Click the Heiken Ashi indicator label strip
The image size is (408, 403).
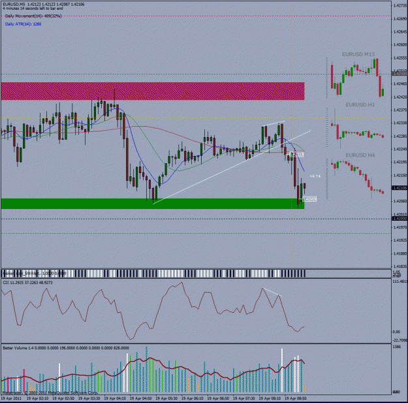pyautogui.click(x=34, y=274)
